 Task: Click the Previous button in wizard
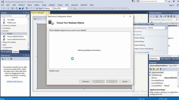(85, 81)
